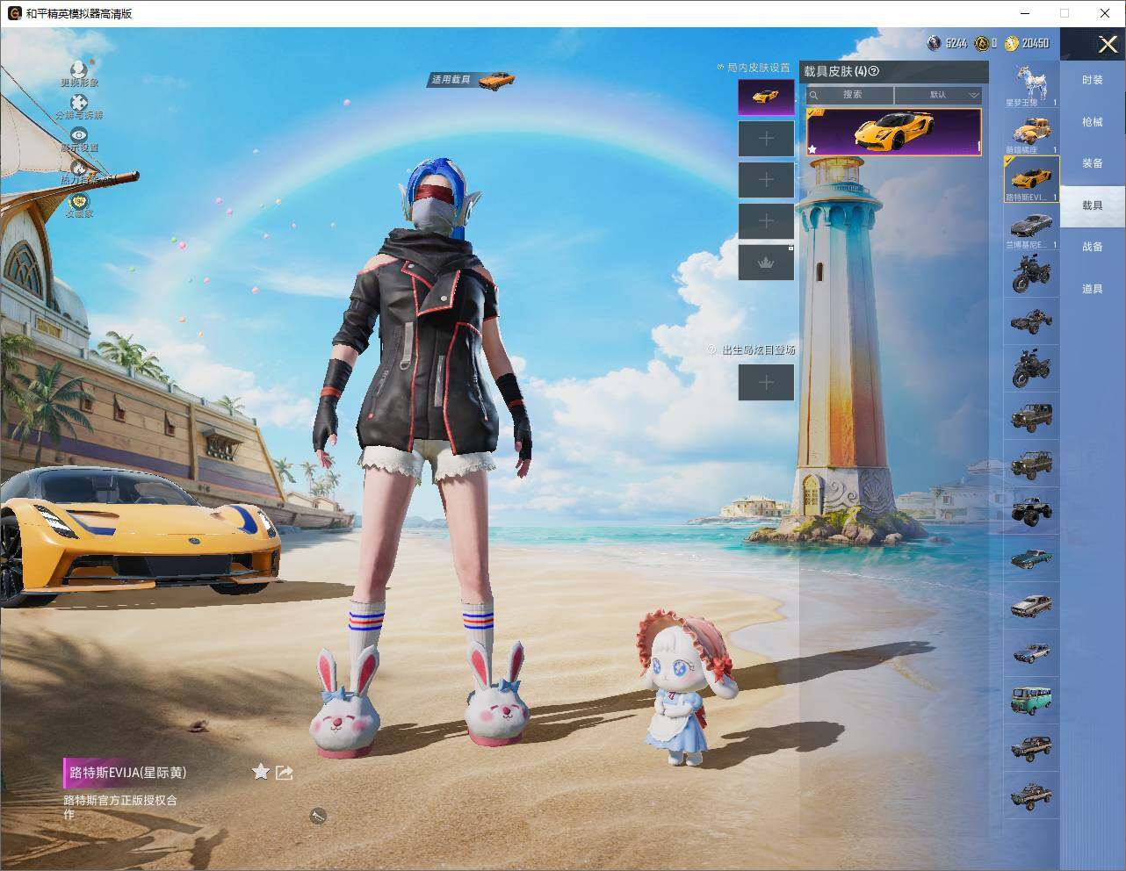Image resolution: width=1126 pixels, height=871 pixels.
Task: Select the green minibus vehicle
Action: coord(1031,700)
